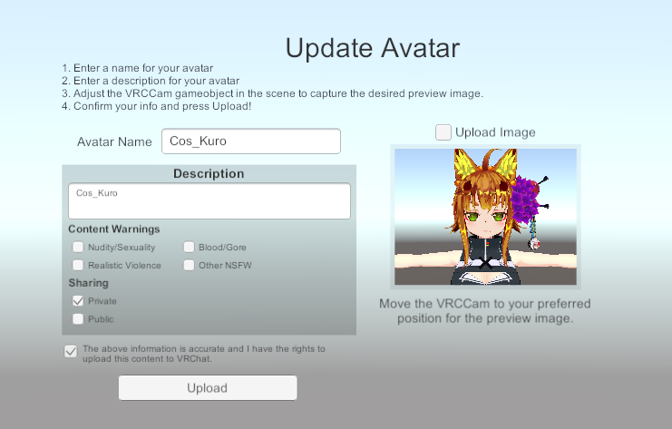The height and width of the screenshot is (429, 672).
Task: Click the Avatar Name label
Action: tap(114, 142)
